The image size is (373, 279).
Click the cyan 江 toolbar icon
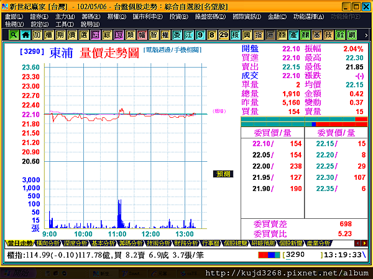188,35
